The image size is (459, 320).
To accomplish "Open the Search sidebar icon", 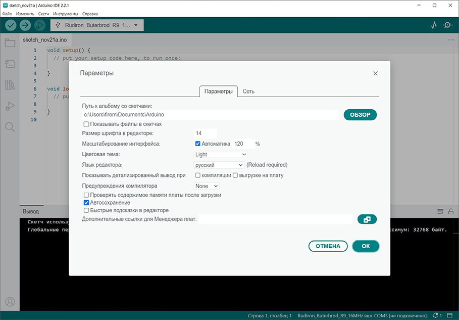I will [10, 127].
